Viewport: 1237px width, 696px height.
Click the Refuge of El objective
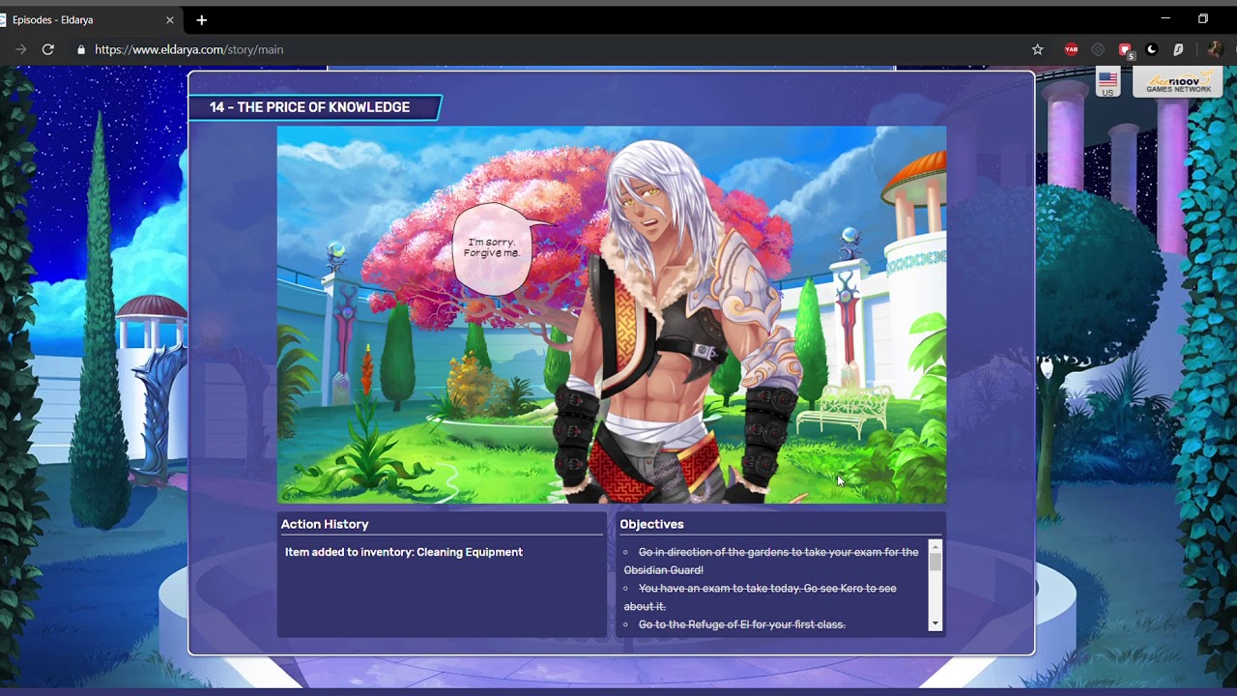point(742,624)
